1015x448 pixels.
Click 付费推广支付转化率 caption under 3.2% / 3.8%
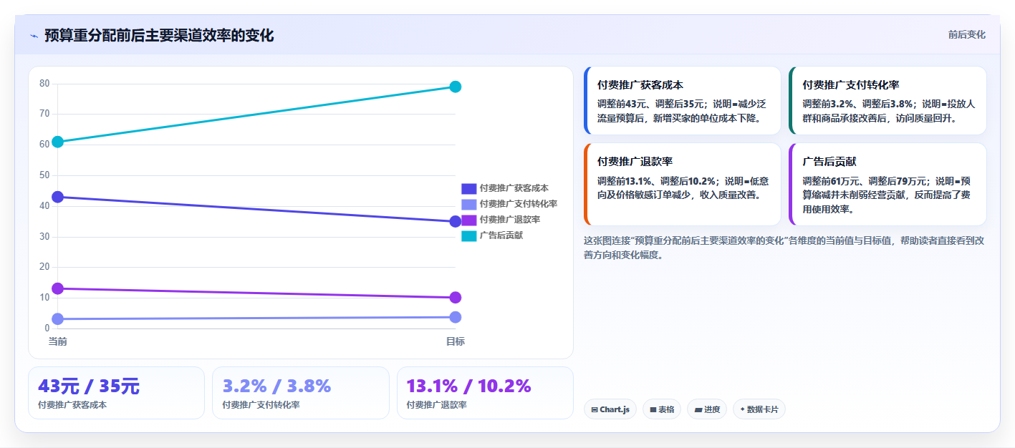tap(261, 405)
